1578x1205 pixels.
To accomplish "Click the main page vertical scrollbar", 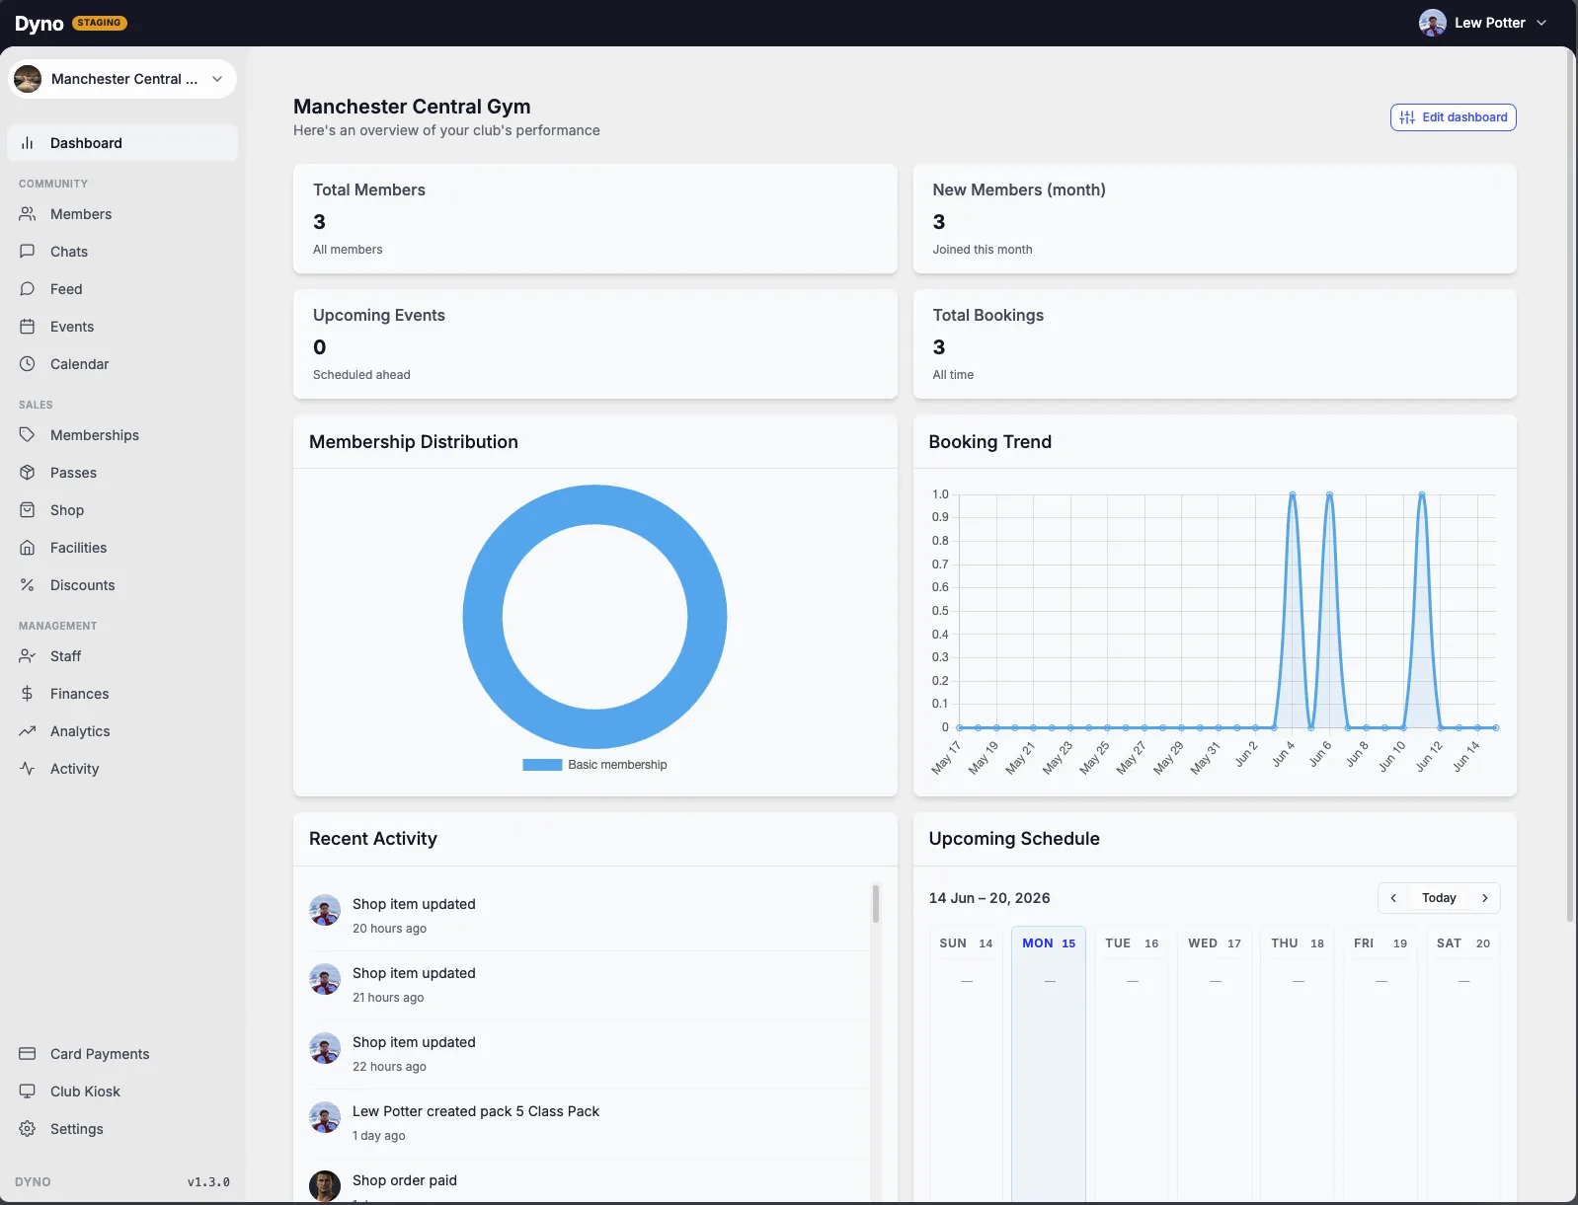I will [1570, 484].
